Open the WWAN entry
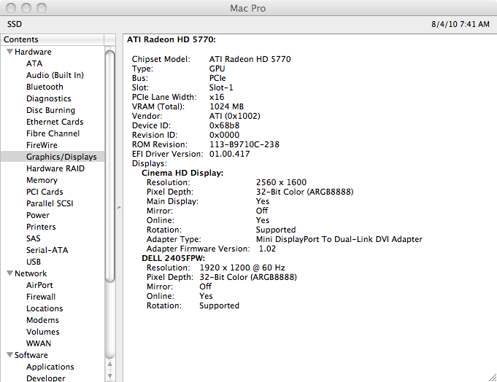 pyautogui.click(x=39, y=343)
